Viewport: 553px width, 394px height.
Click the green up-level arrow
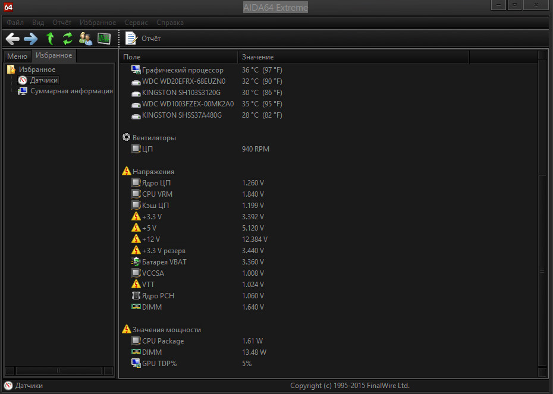click(51, 39)
